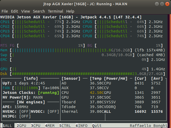Click the ALL current power 16692
This screenshot has width=171, height=128.
click(140, 111)
